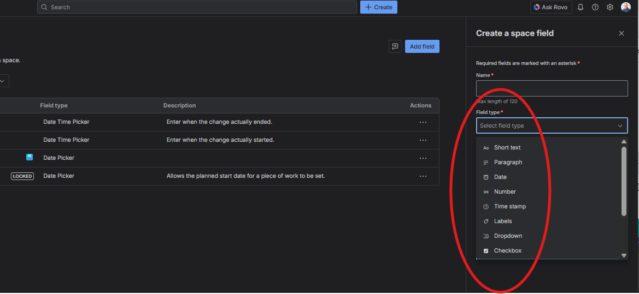
Task: Click the Paragraph lines icon
Action: pos(486,163)
